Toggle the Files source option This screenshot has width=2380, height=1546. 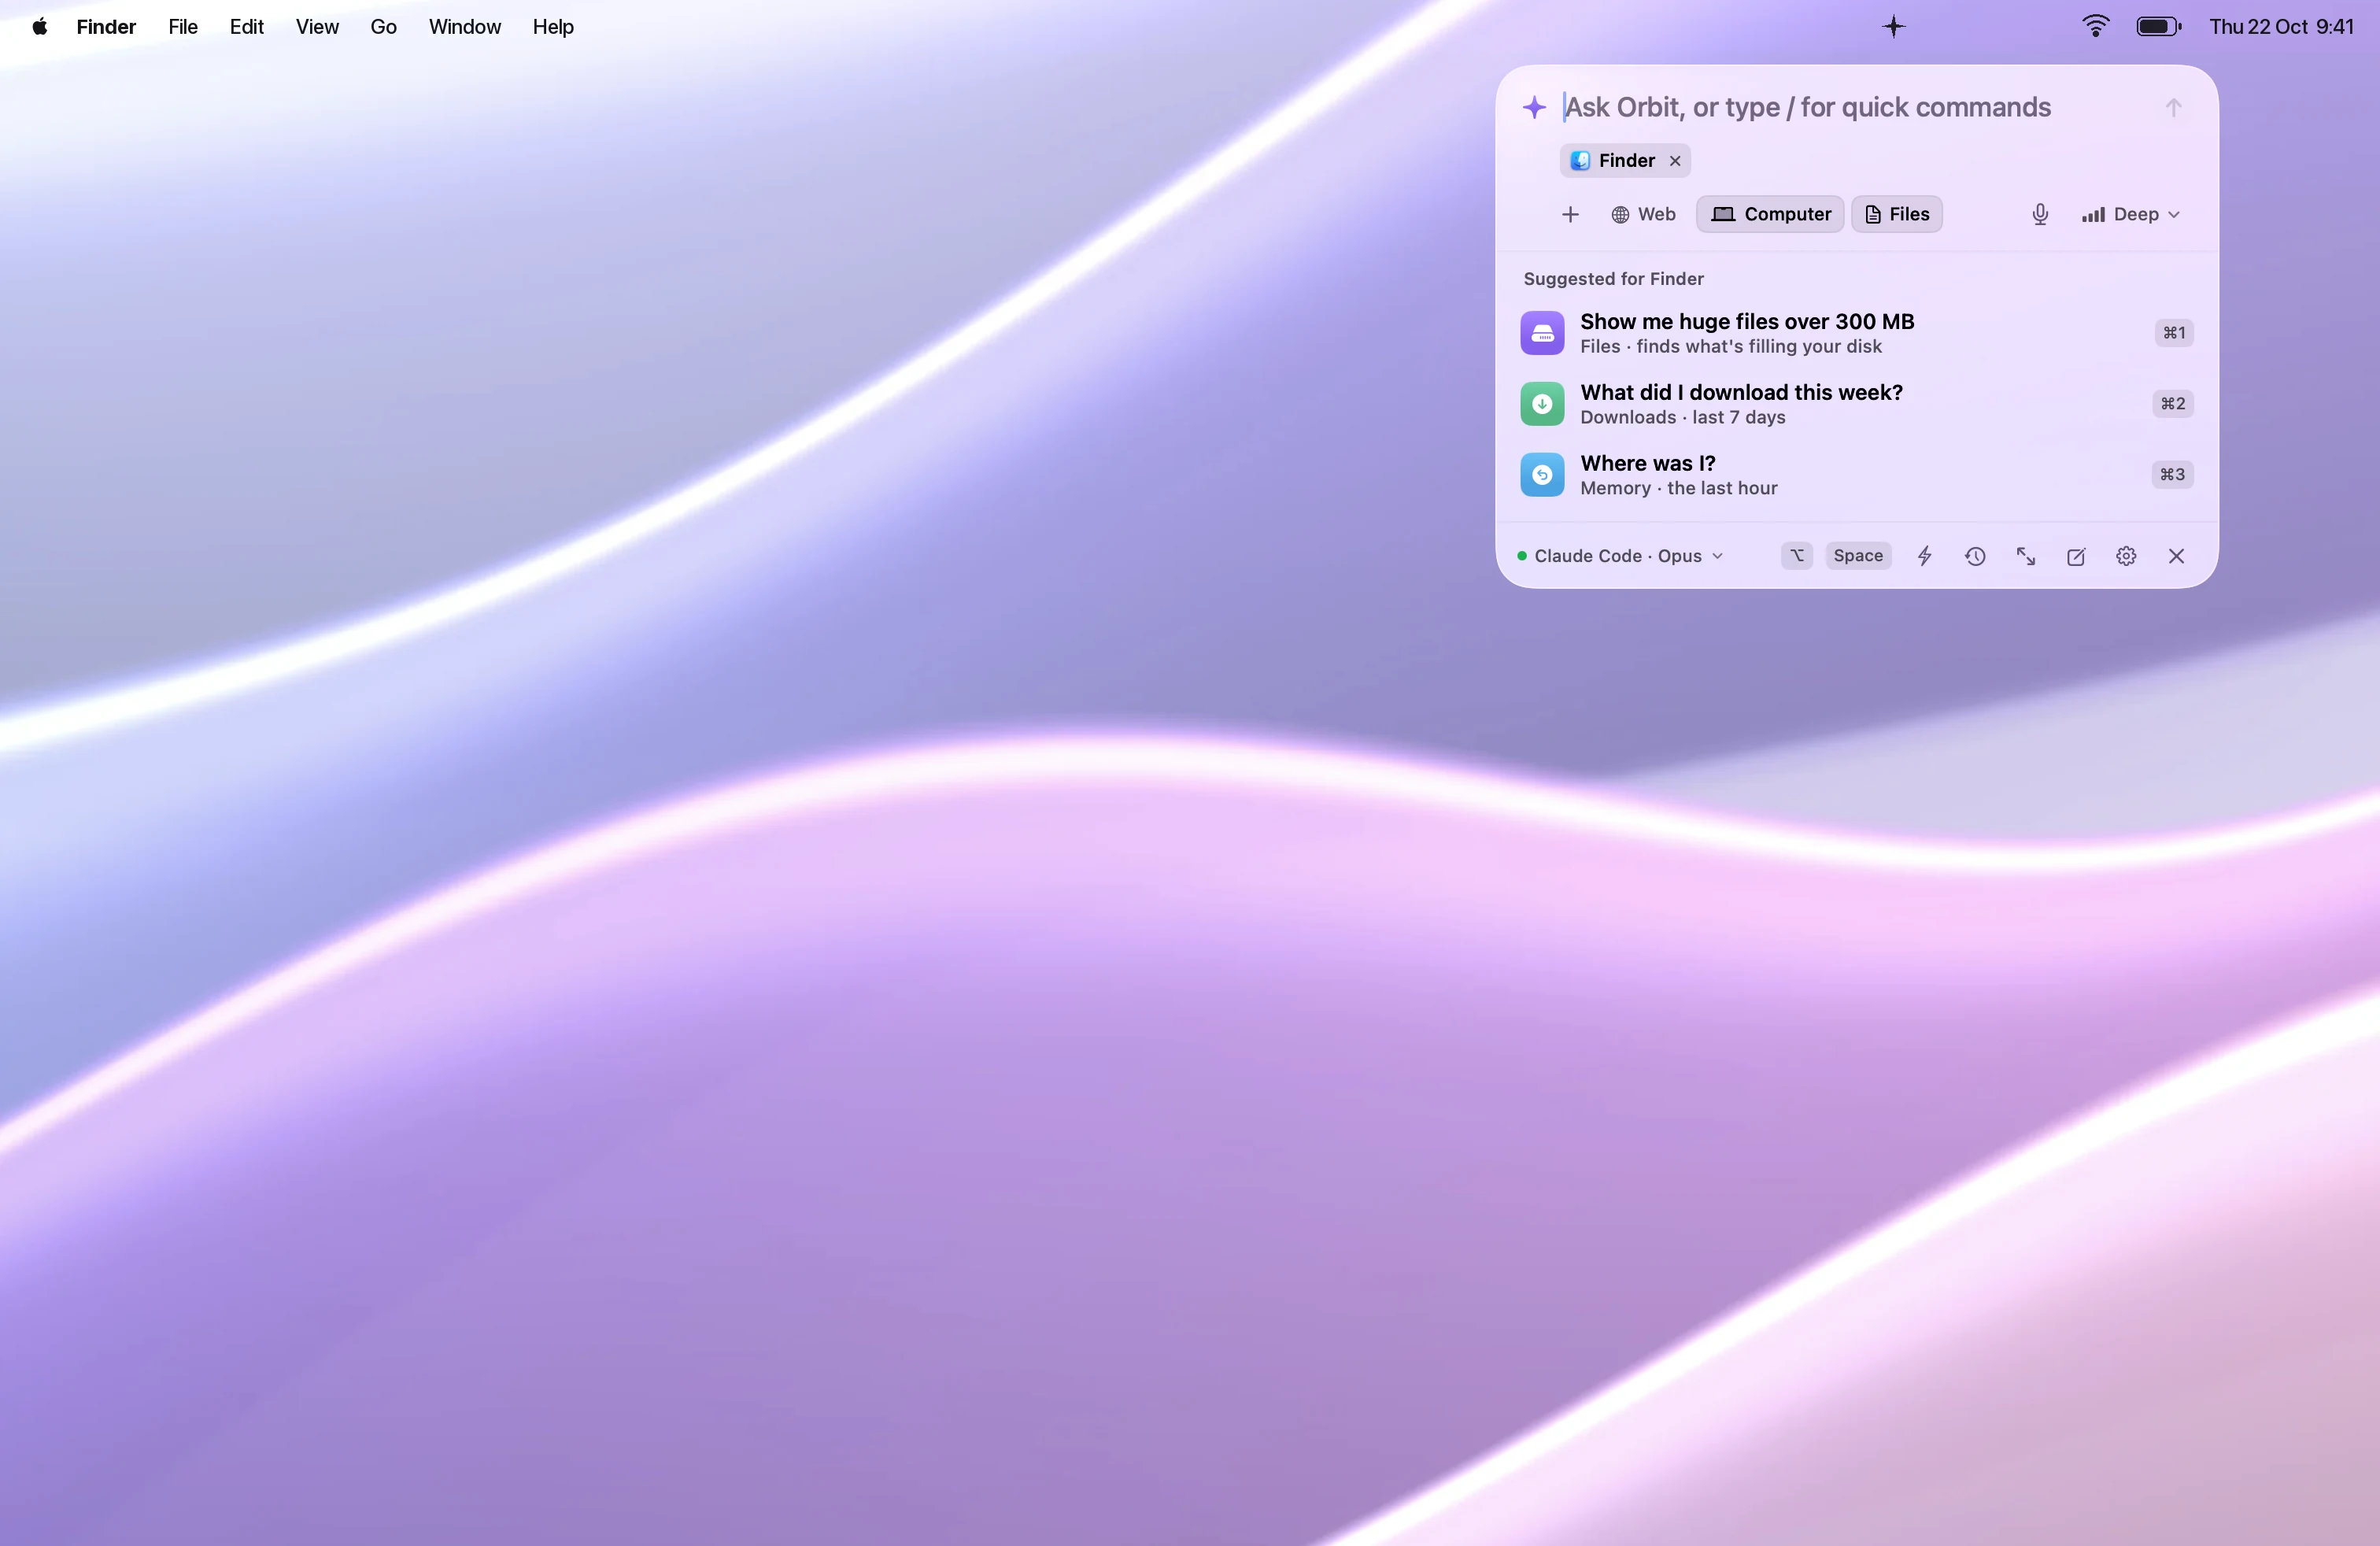1897,214
